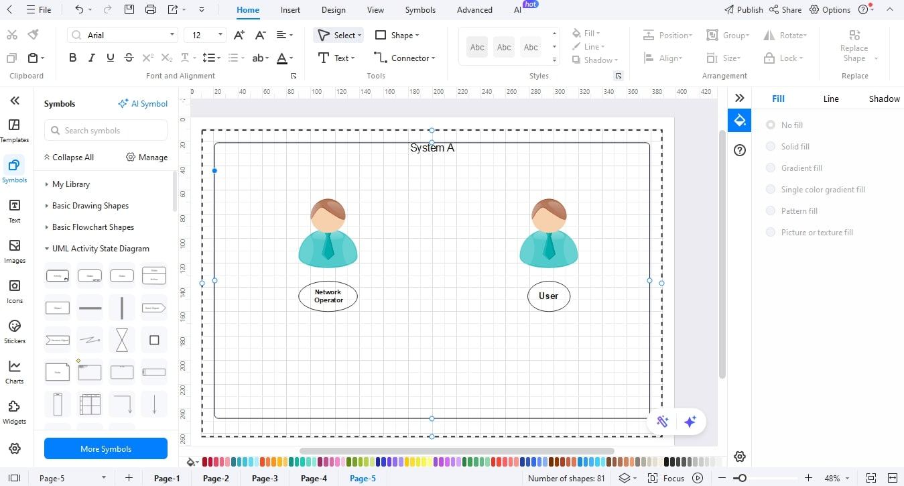The width and height of the screenshot is (904, 486).
Task: Increase the font size
Action: point(239,35)
